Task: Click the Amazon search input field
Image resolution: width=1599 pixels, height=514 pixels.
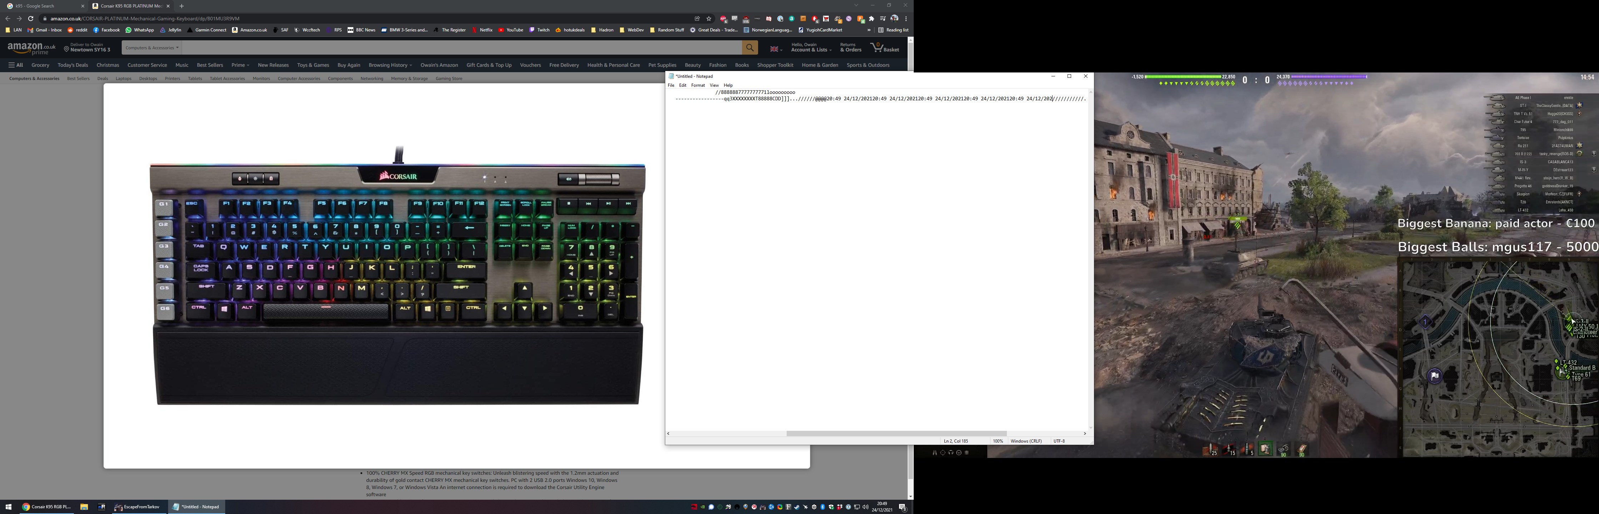Action: click(x=461, y=48)
